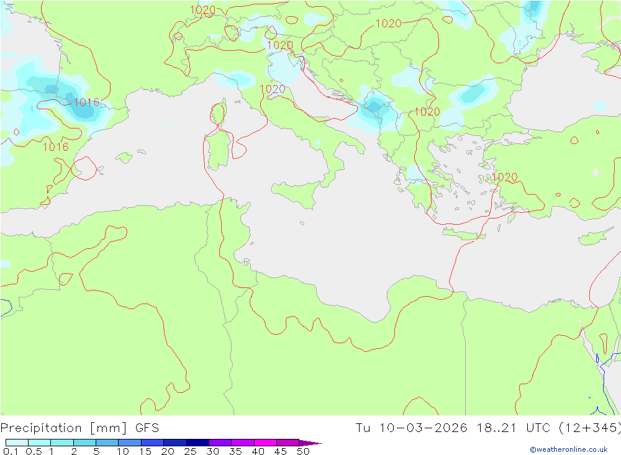Click the 'Precipitation [mm] GFS' title

click(79, 428)
